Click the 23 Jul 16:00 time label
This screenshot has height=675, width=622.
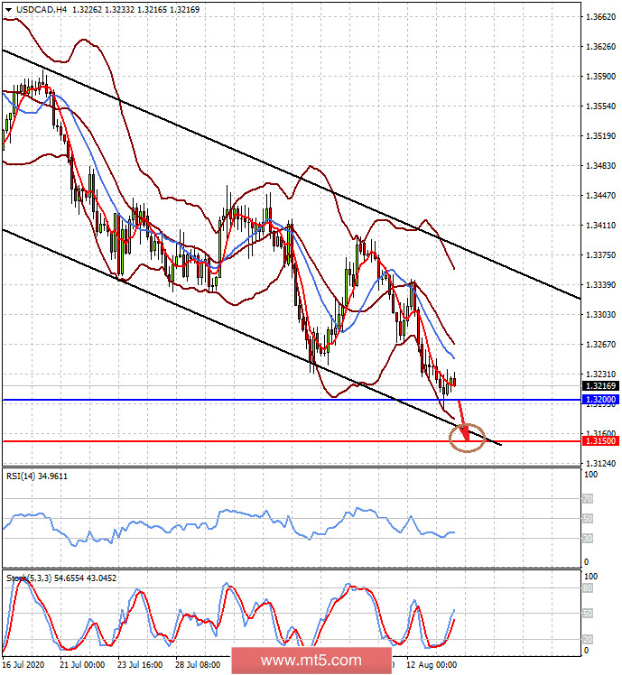click(140, 665)
